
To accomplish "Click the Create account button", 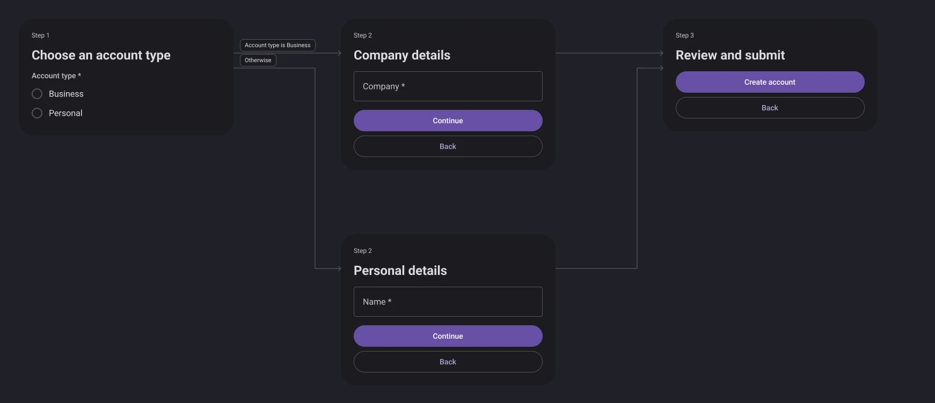I will 770,82.
